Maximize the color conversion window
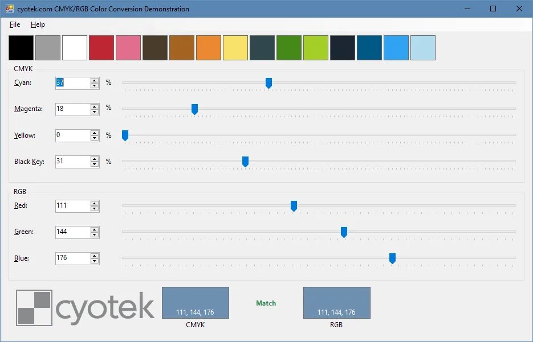 click(493, 9)
